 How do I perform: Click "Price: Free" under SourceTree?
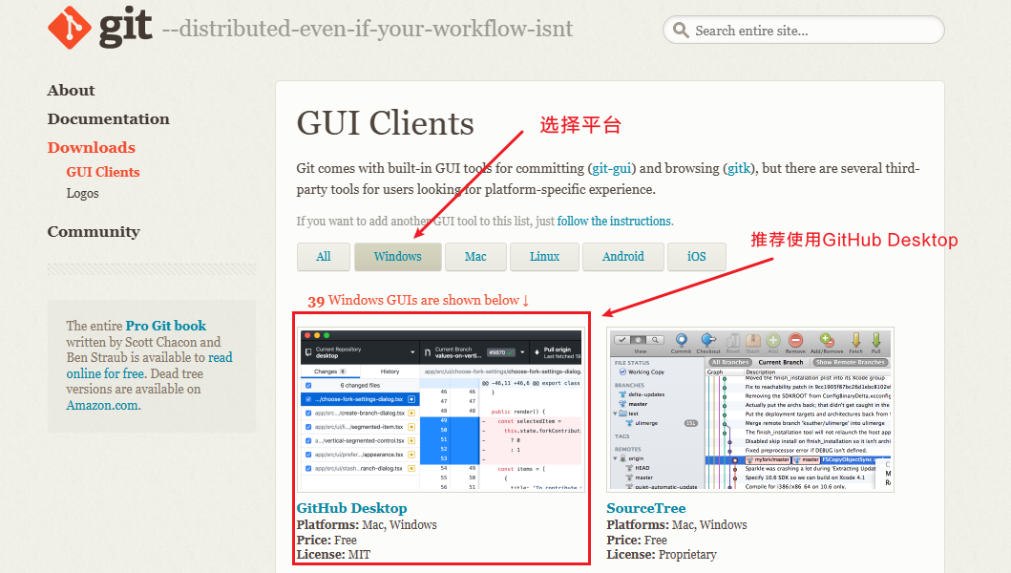point(637,541)
